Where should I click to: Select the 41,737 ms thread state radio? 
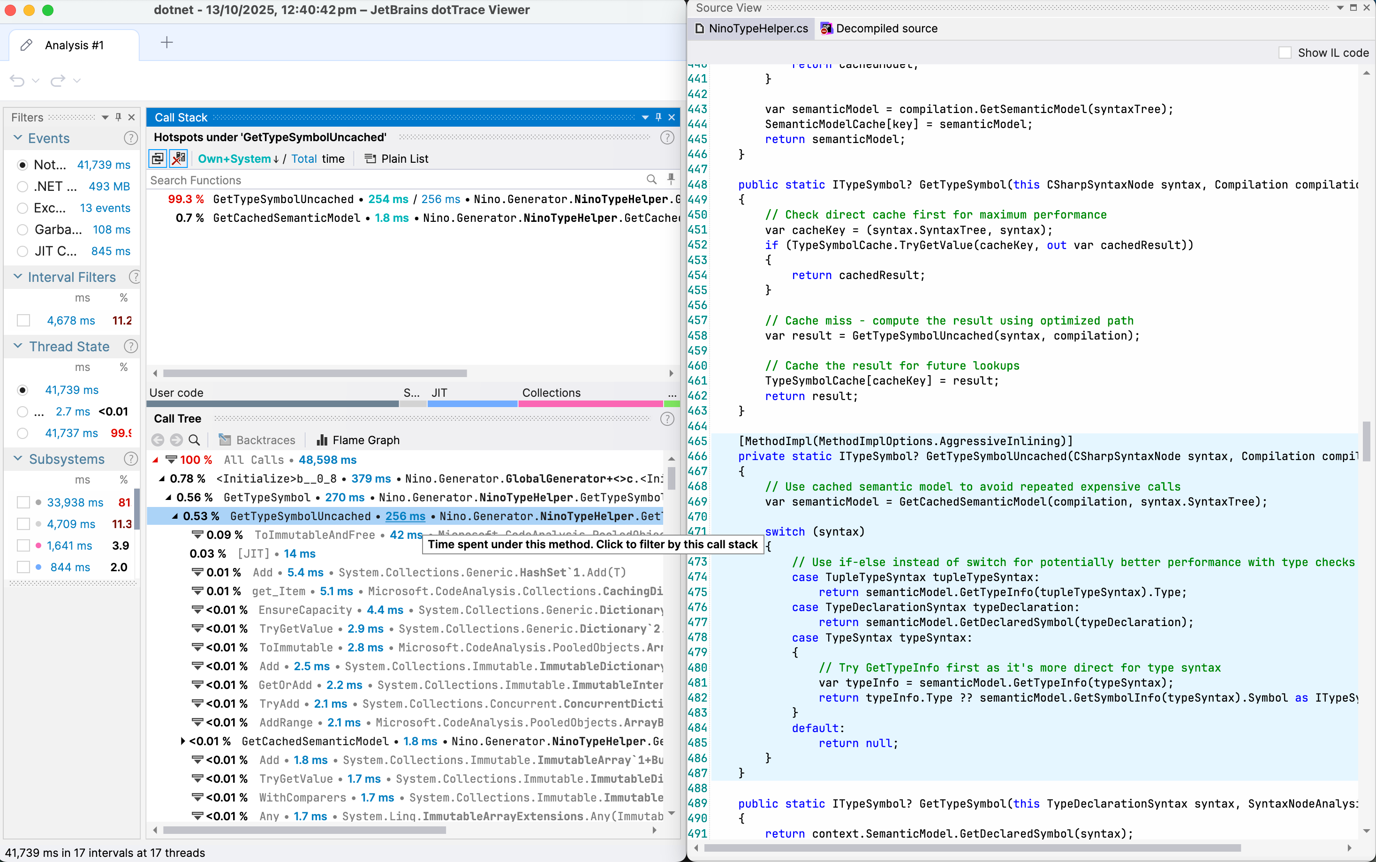[22, 433]
